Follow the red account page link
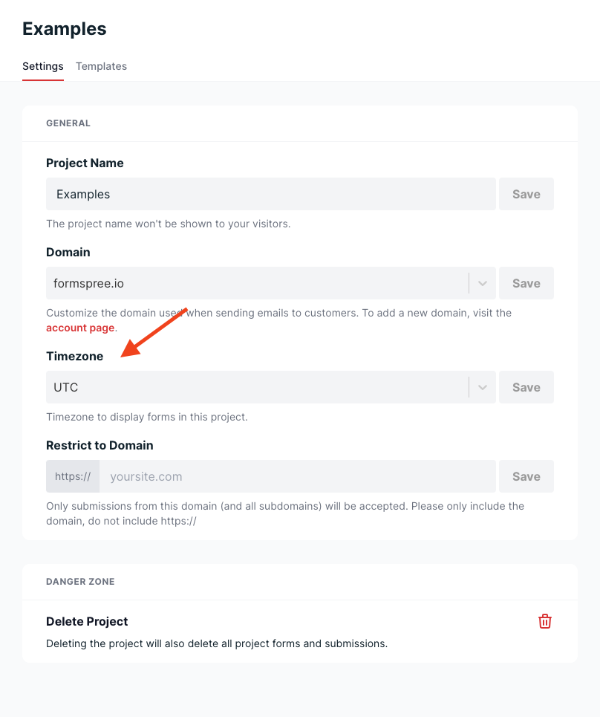 (80, 328)
